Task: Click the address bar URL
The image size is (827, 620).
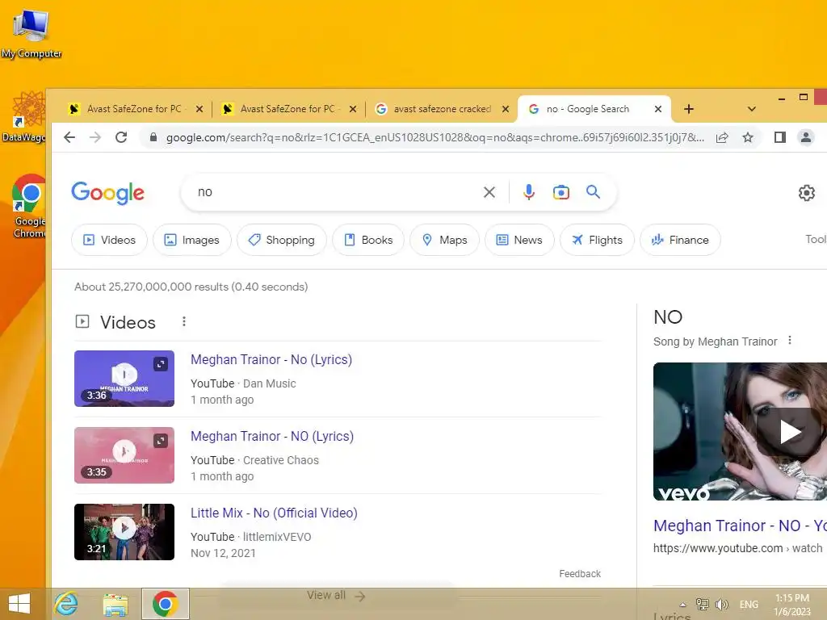Action: tap(434, 137)
